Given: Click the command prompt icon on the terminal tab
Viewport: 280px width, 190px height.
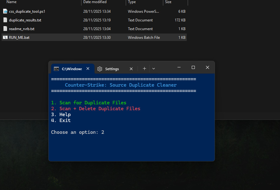Looking at the screenshot, I should pyautogui.click(x=56, y=69).
